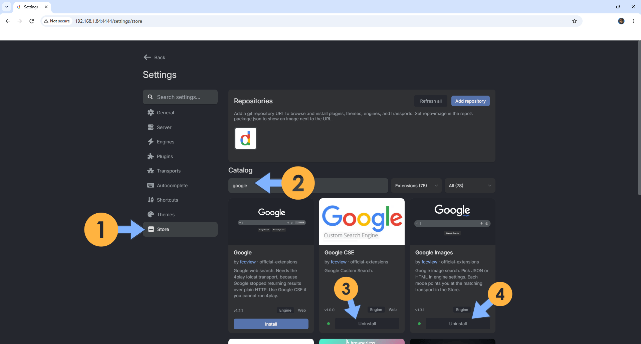Viewport: 641px width, 344px height.
Task: Click the browser address bar URL
Action: (109, 21)
